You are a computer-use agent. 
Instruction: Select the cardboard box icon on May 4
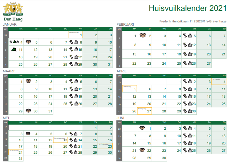(28, 133)
